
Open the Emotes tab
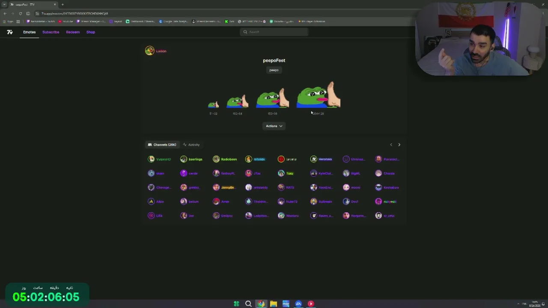pyautogui.click(x=29, y=32)
